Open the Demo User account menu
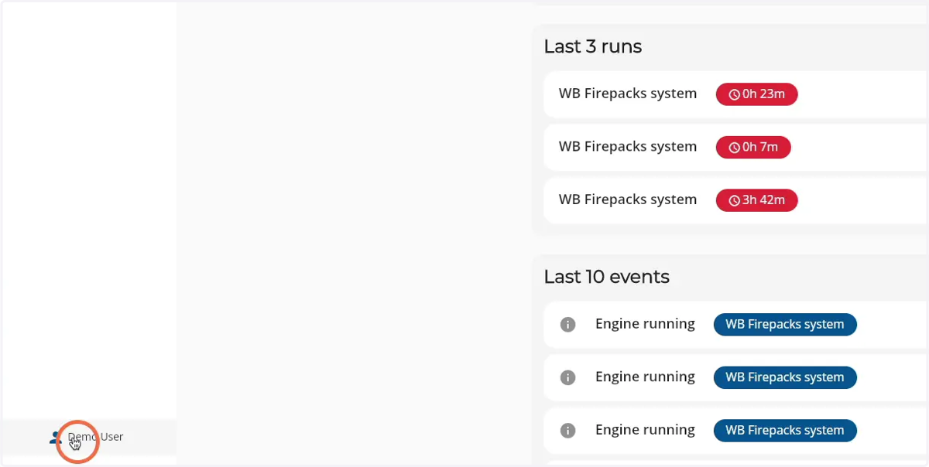The image size is (929, 467). coord(90,438)
